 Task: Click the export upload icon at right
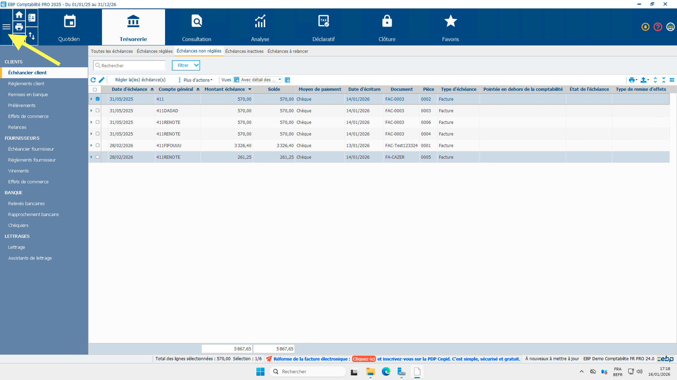(644, 80)
